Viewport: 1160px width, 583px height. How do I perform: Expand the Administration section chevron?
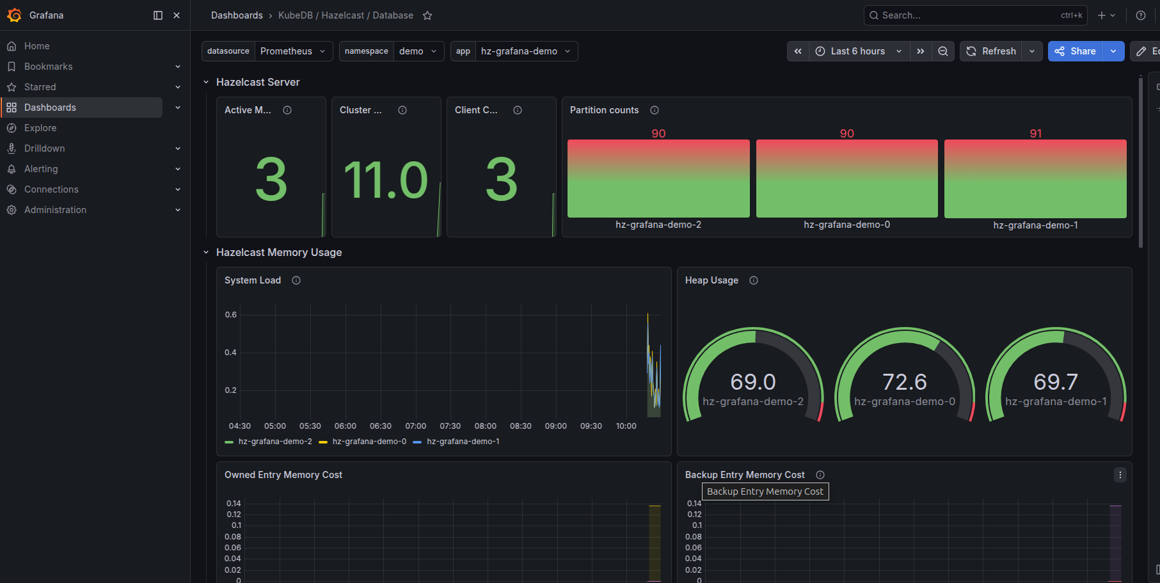pos(178,210)
